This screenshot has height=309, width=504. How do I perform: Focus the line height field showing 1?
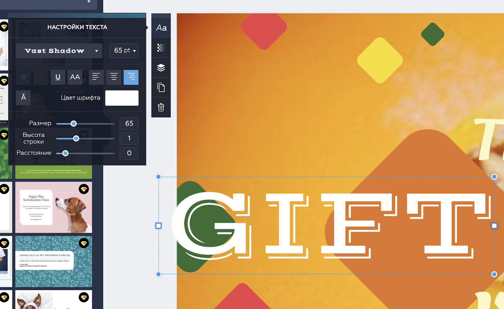pyautogui.click(x=129, y=138)
